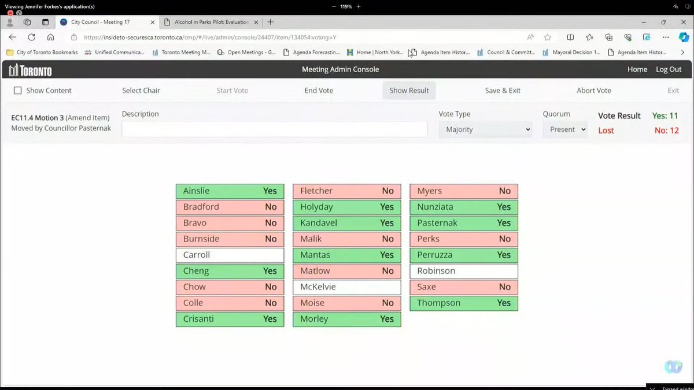Go back with the browser back arrow
Screen dimensions: 694x390
click(12, 37)
